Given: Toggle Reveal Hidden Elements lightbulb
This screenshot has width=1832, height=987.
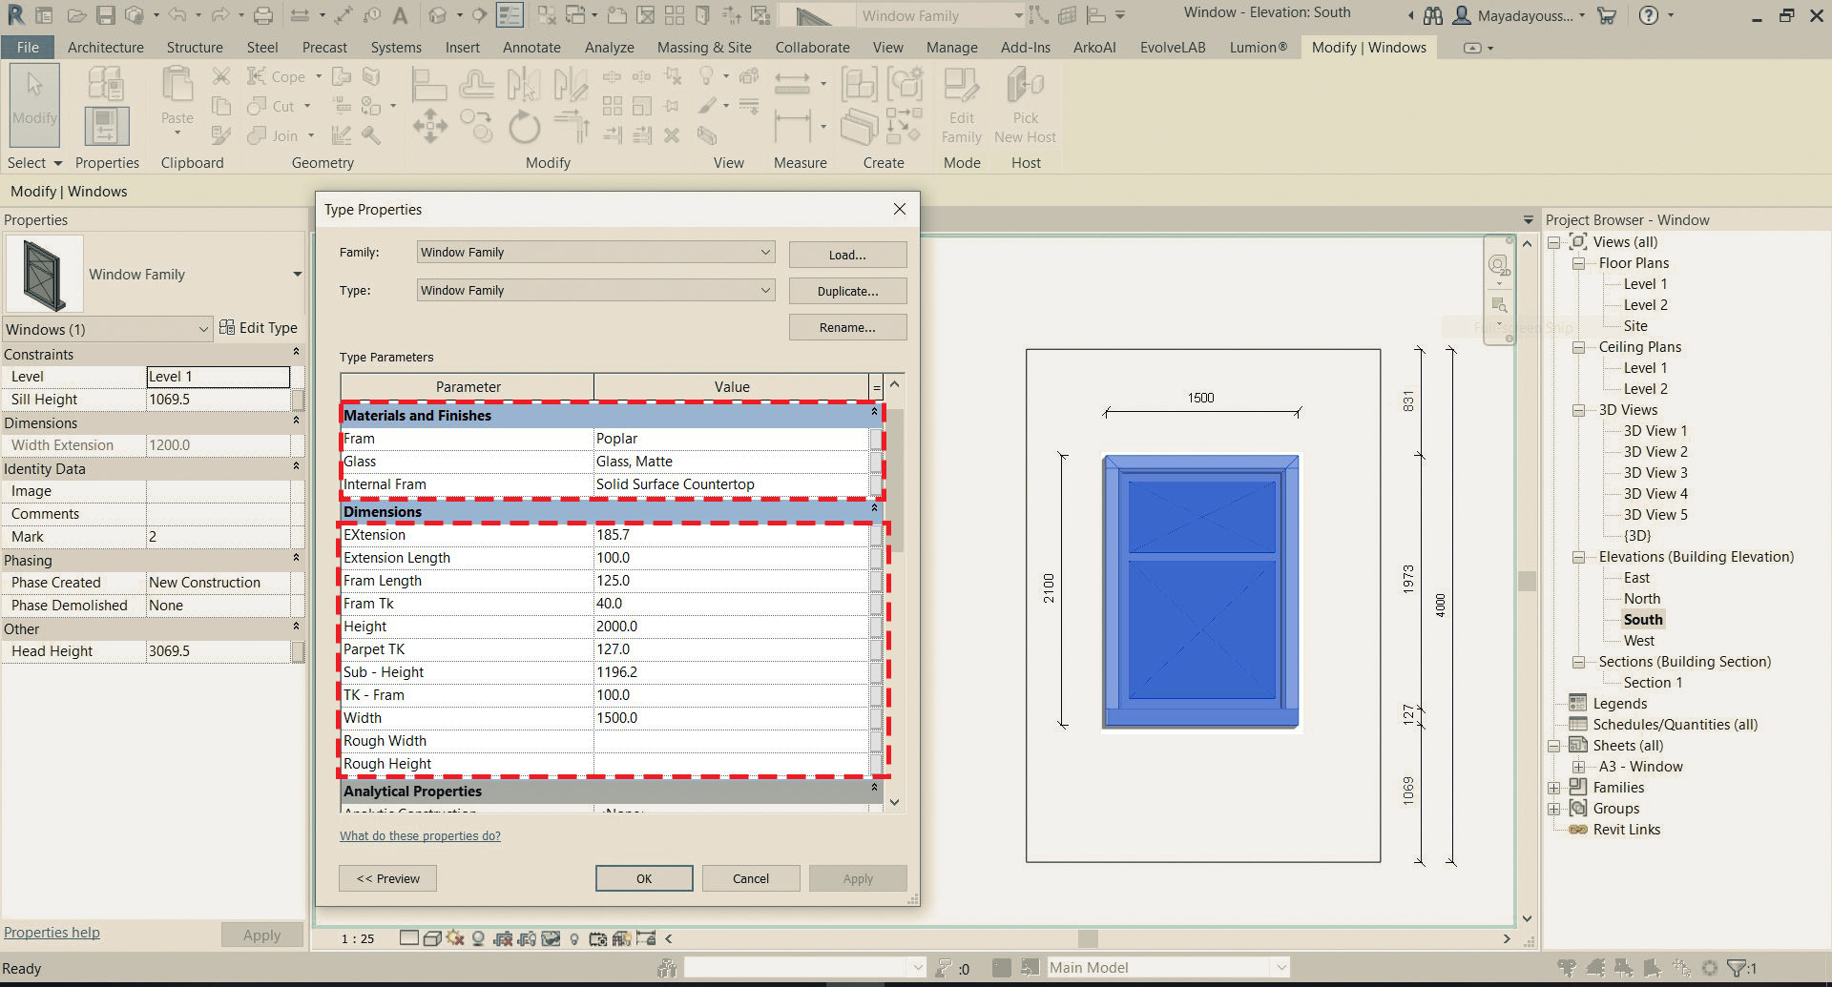Looking at the screenshot, I should 574,938.
